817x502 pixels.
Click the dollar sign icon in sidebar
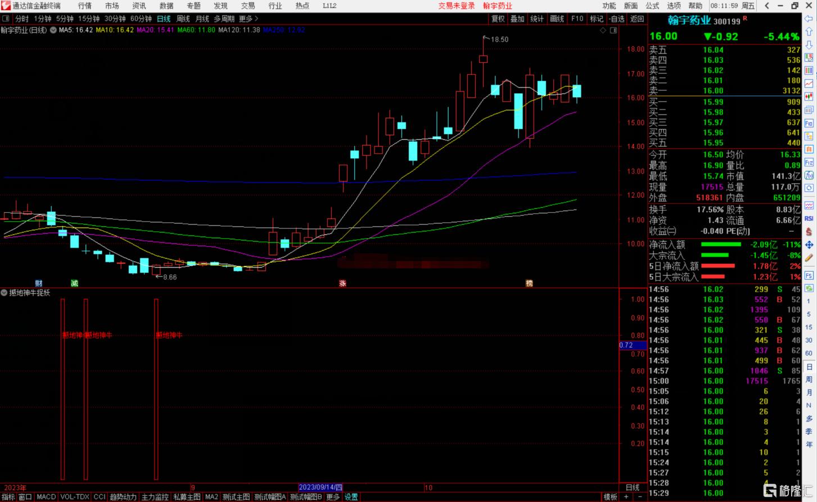[x=809, y=231]
